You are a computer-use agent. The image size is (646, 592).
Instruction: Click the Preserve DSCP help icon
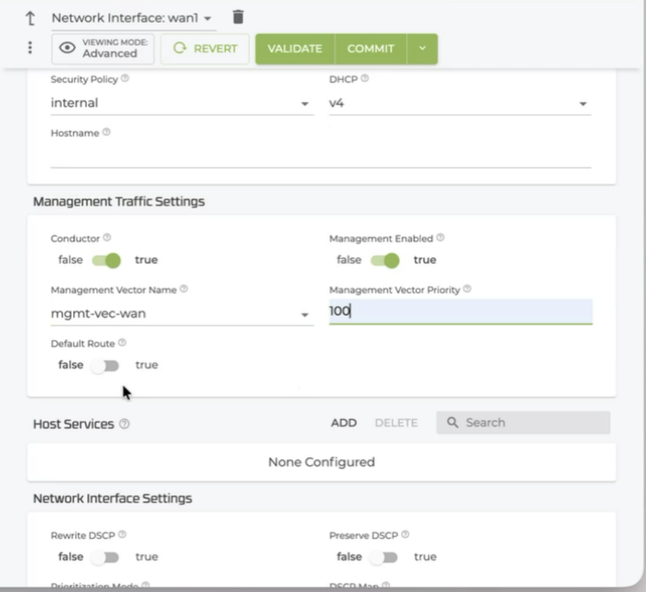coord(405,534)
